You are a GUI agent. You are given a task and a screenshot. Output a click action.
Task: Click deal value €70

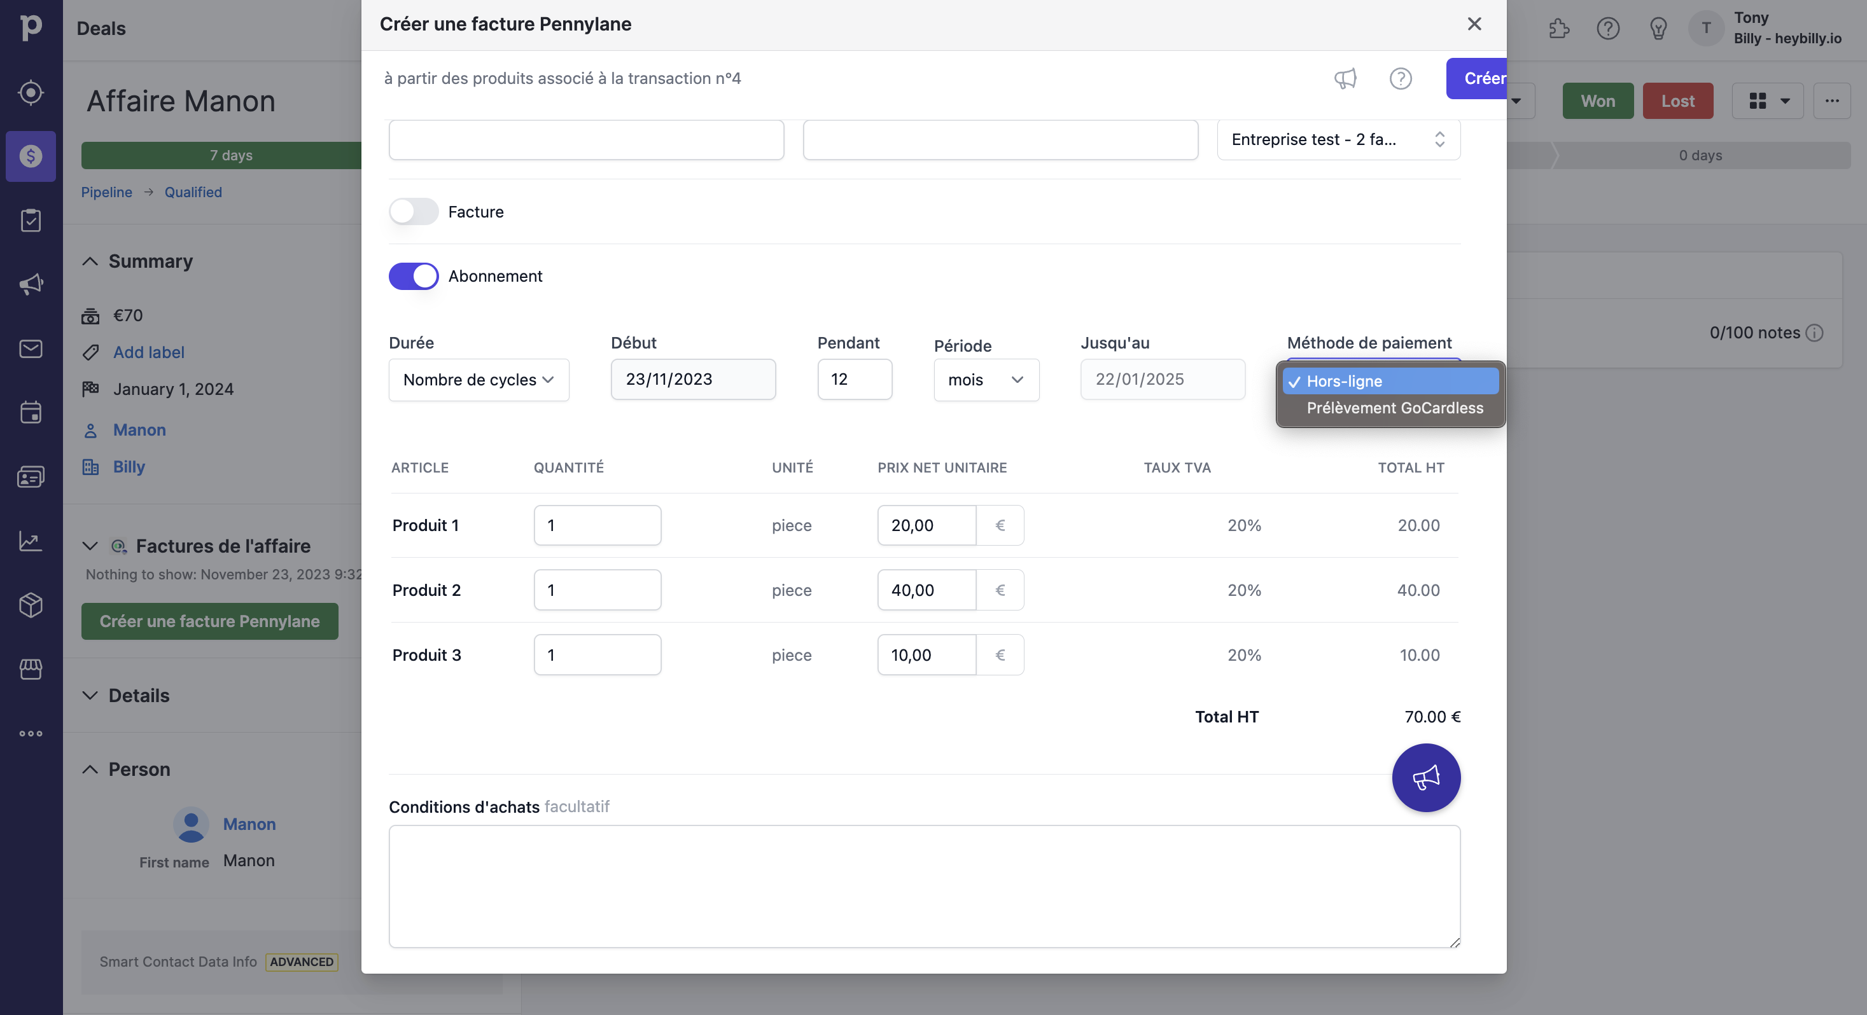pyautogui.click(x=127, y=315)
